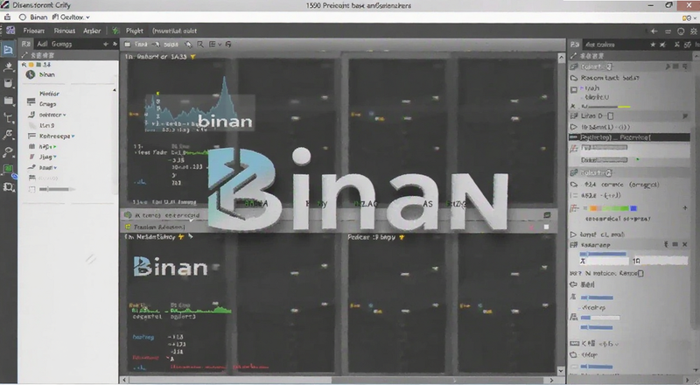The width and height of the screenshot is (700, 385).
Task: Open the Frieam menu
Action: (x=34, y=31)
